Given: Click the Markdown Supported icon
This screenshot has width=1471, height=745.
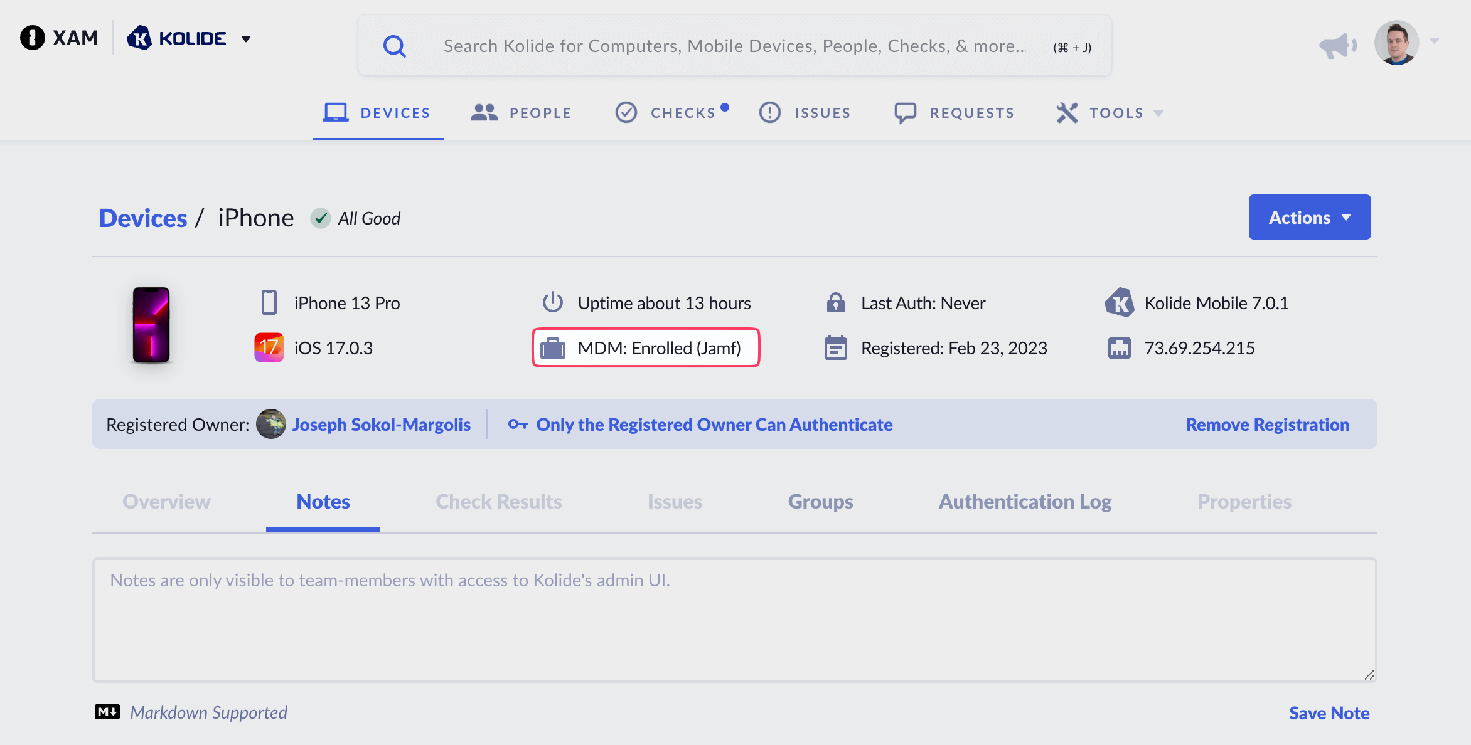Looking at the screenshot, I should click(107, 712).
